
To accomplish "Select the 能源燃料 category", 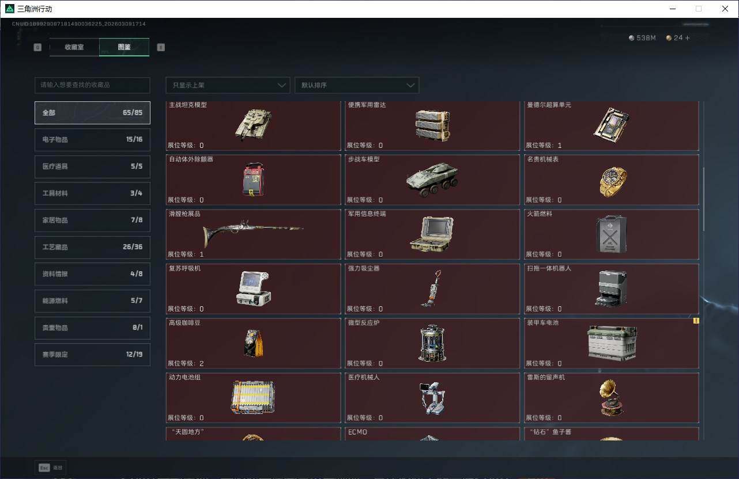I will coord(92,301).
